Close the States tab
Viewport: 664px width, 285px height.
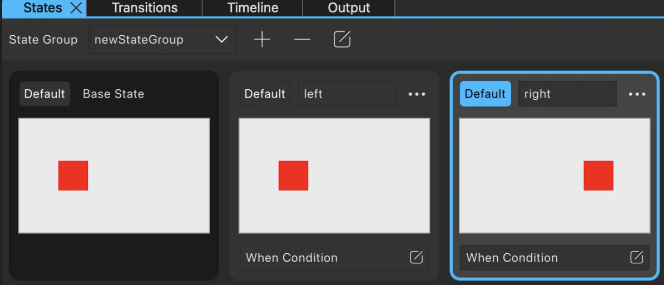tap(76, 8)
